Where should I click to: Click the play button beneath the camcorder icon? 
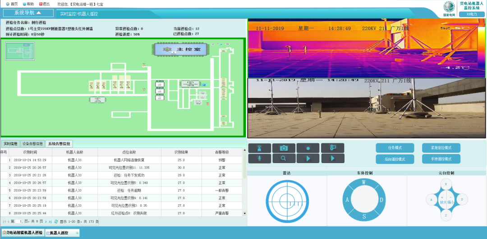(333, 158)
